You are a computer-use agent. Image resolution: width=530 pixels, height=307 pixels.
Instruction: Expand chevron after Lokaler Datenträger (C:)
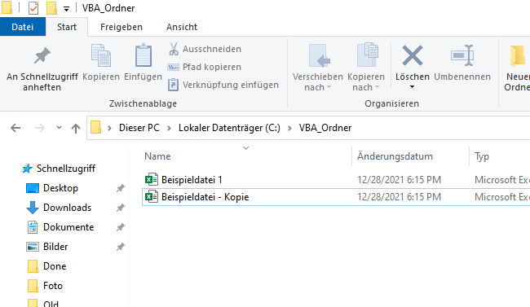point(289,128)
